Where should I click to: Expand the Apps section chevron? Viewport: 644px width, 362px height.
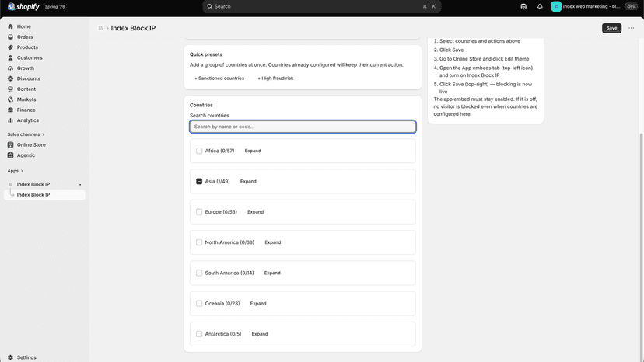[x=22, y=171]
